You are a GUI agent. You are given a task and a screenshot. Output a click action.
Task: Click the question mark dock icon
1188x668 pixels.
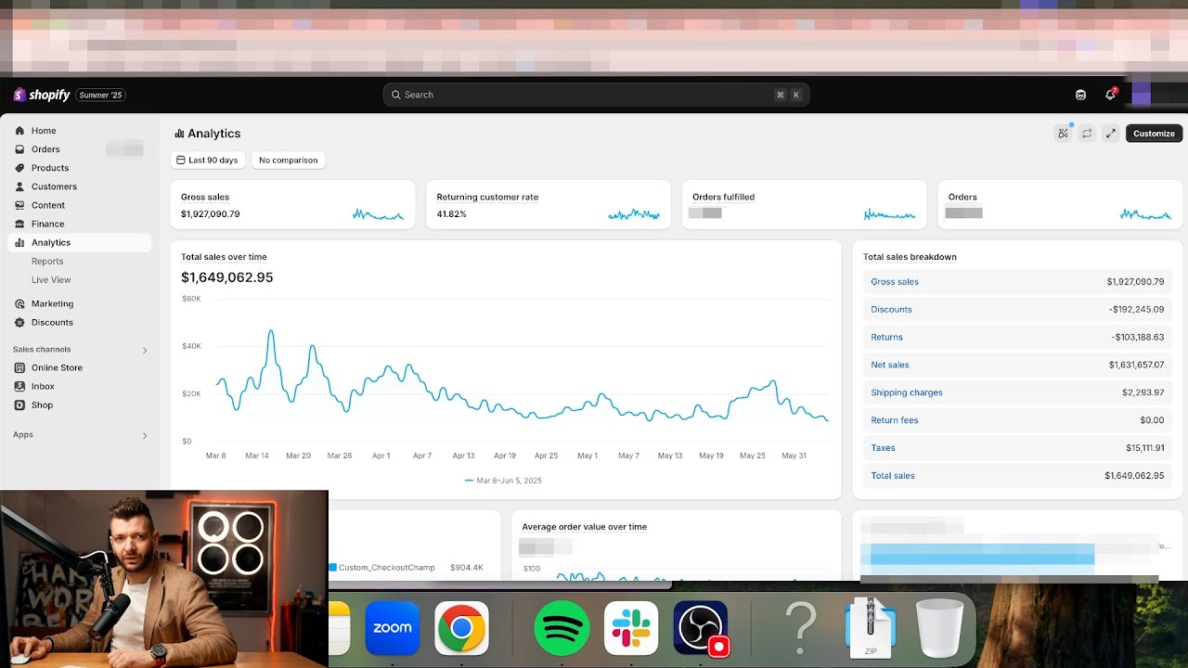tap(801, 628)
